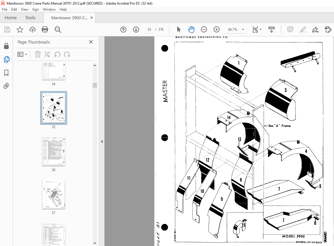
Task: Open the Window menu
Action: click(x=49, y=9)
